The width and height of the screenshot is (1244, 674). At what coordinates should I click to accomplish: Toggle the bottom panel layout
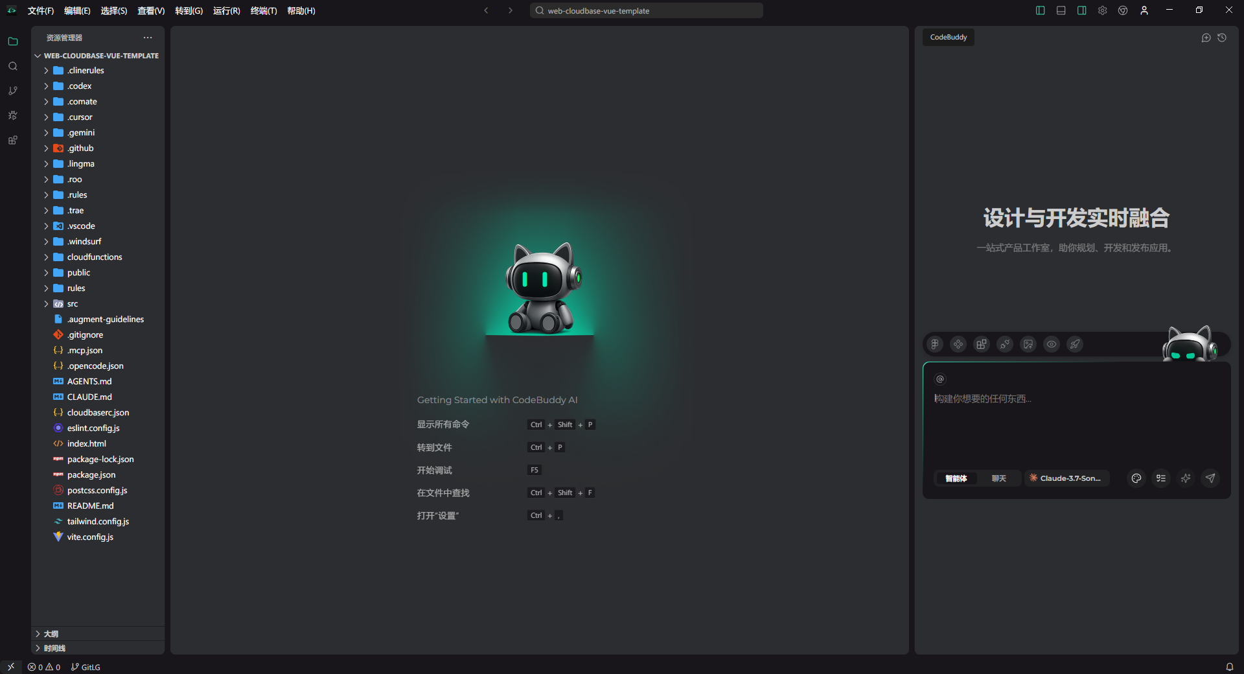coord(1061,10)
